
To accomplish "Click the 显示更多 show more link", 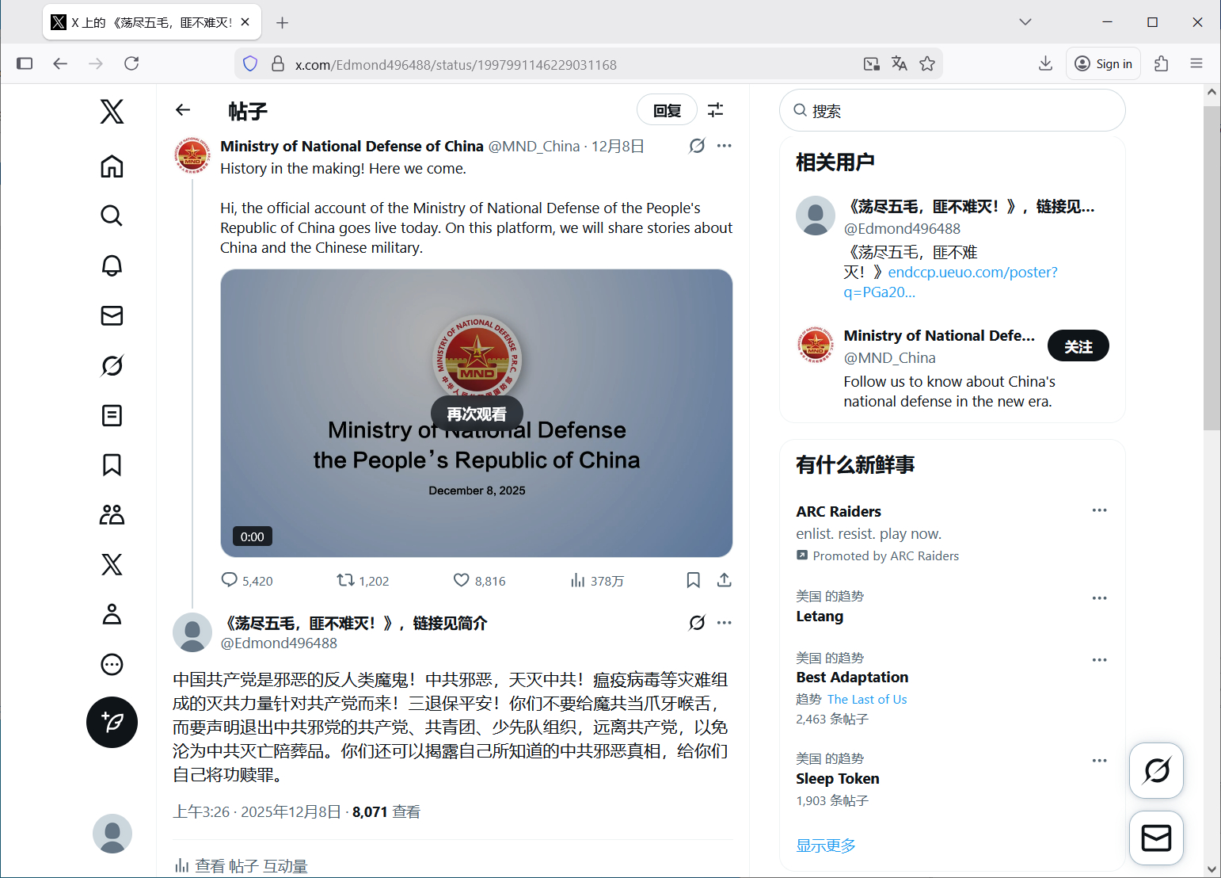I will tap(826, 846).
